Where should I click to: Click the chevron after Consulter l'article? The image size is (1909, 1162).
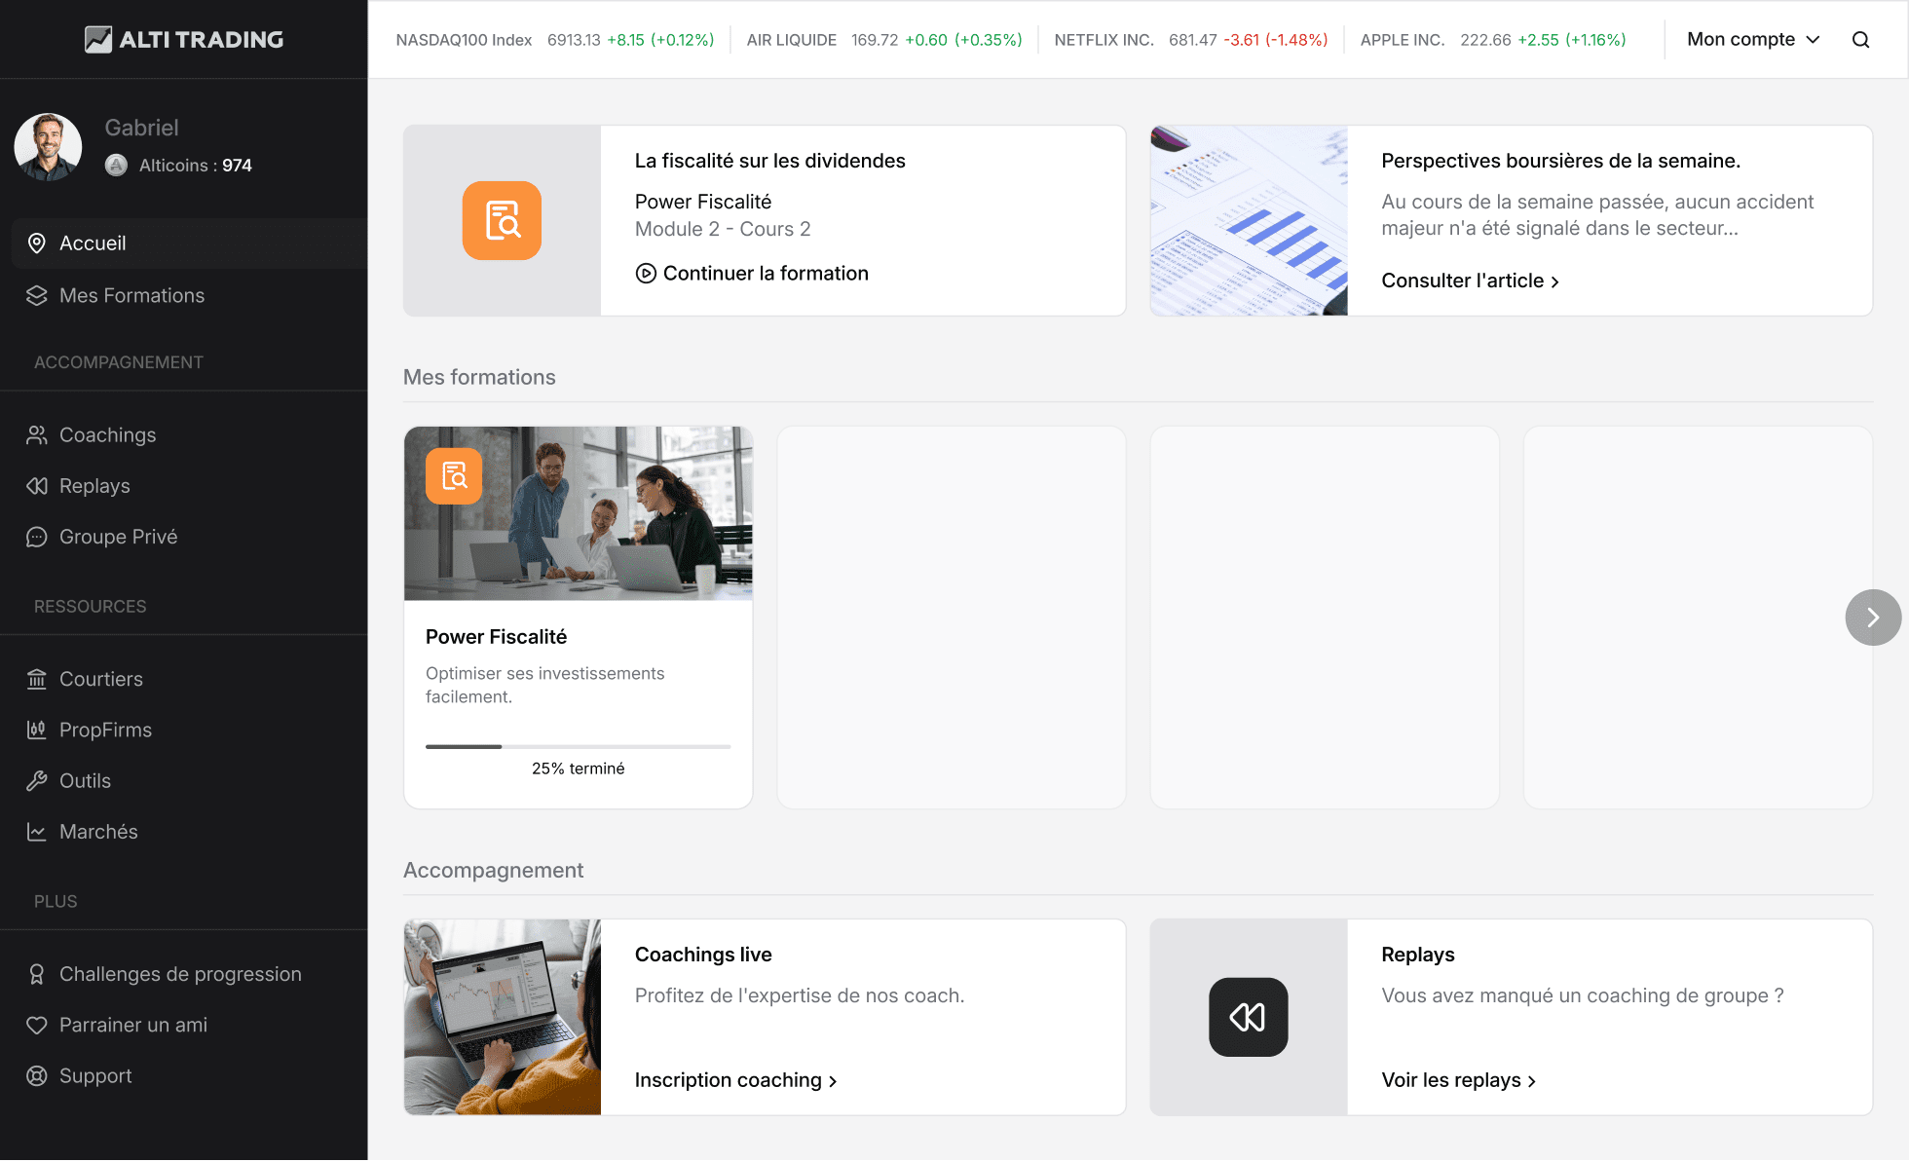click(x=1555, y=281)
